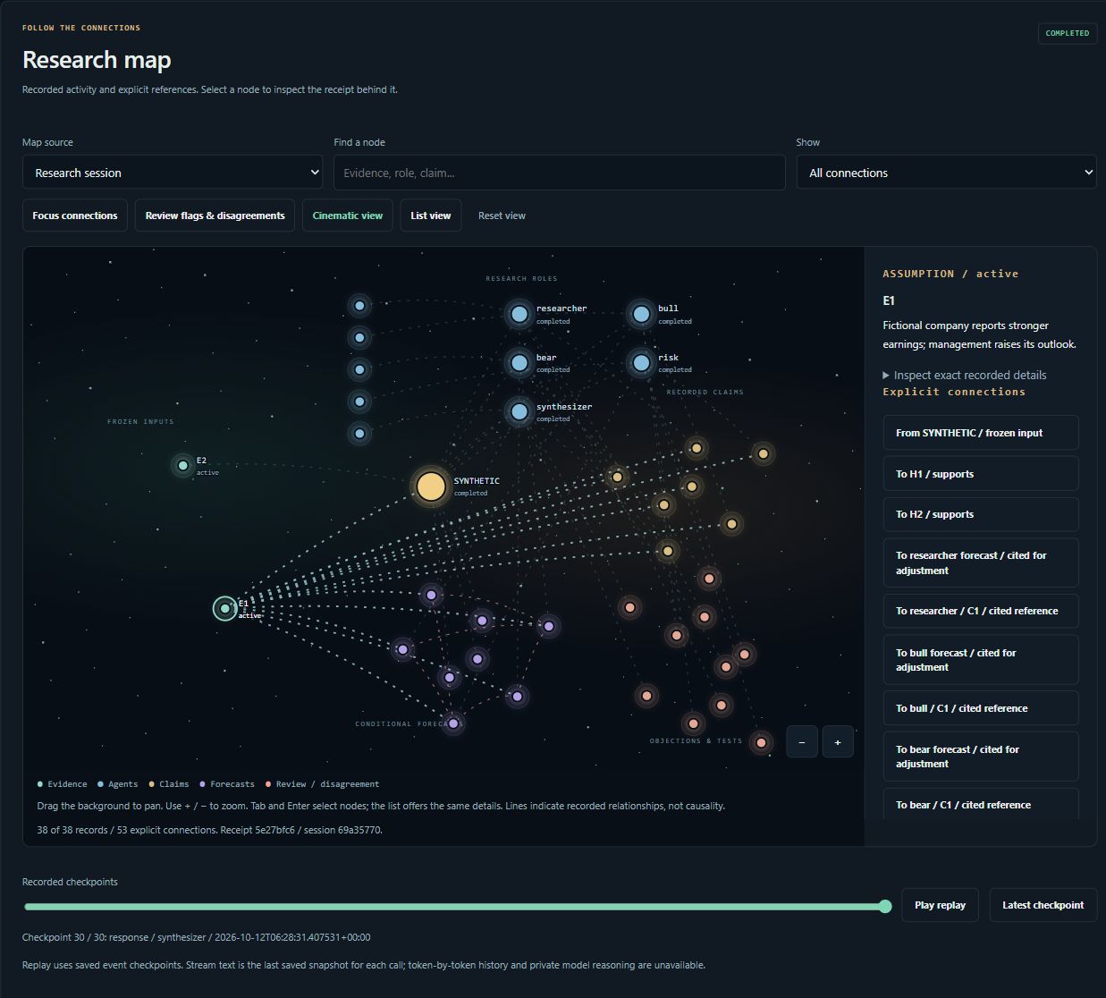Click the recorded checkpoints slider handle
The height and width of the screenshot is (998, 1106).
click(x=885, y=907)
